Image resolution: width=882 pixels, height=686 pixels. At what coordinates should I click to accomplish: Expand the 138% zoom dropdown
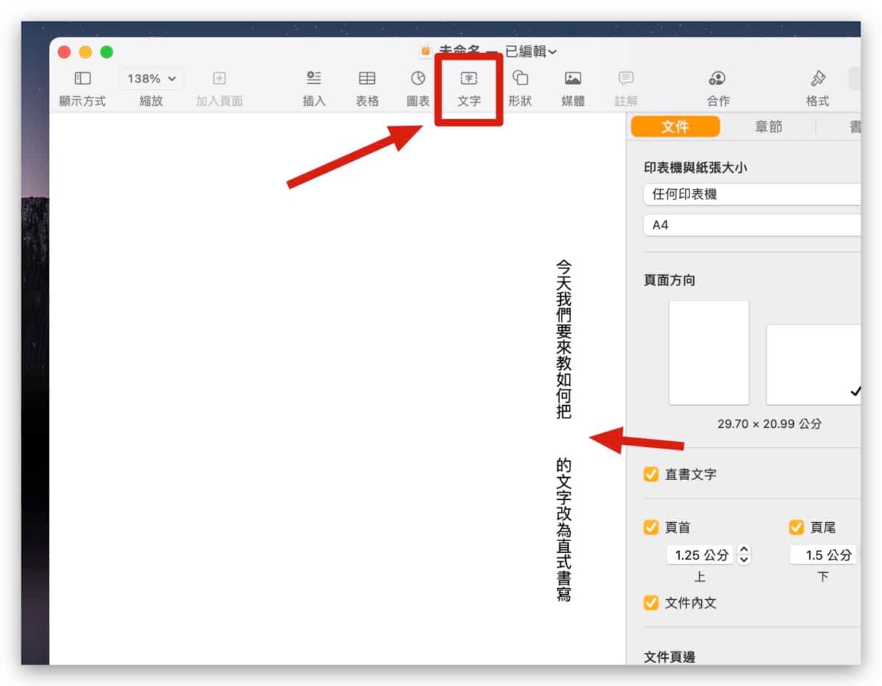tap(151, 79)
